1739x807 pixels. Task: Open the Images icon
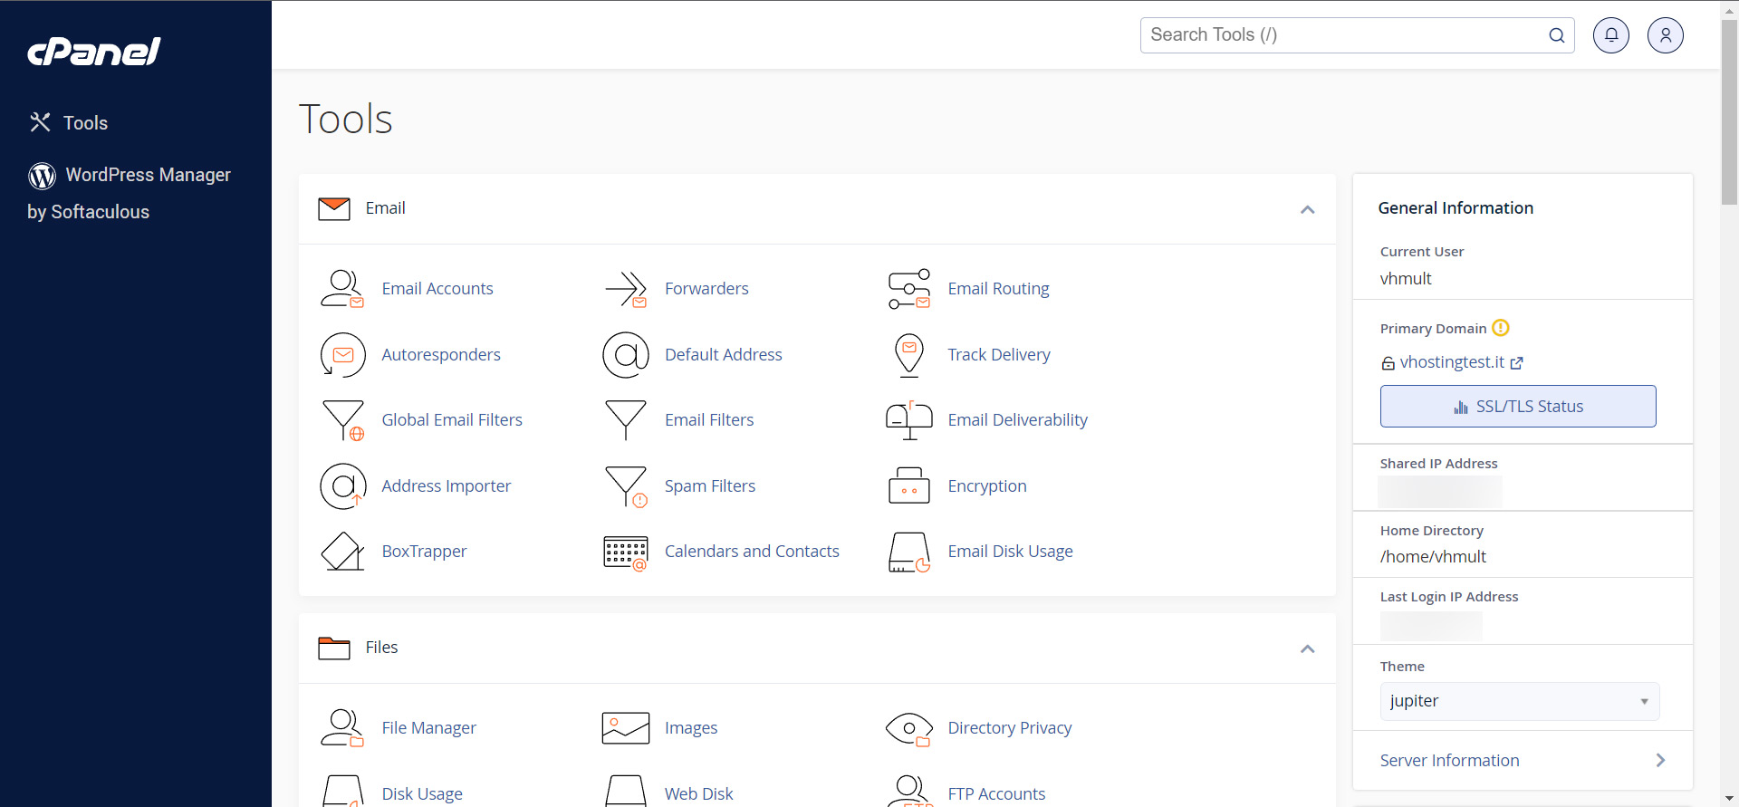(x=626, y=728)
